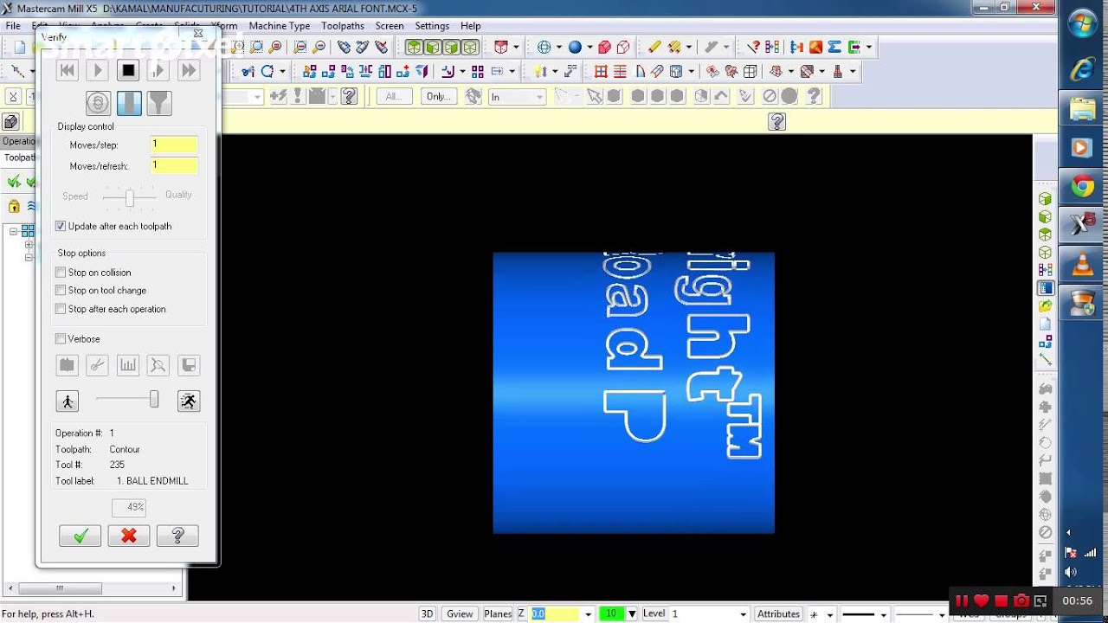Restart the verify simulation from start
Screen dimensions: 1108x623
pos(67,71)
